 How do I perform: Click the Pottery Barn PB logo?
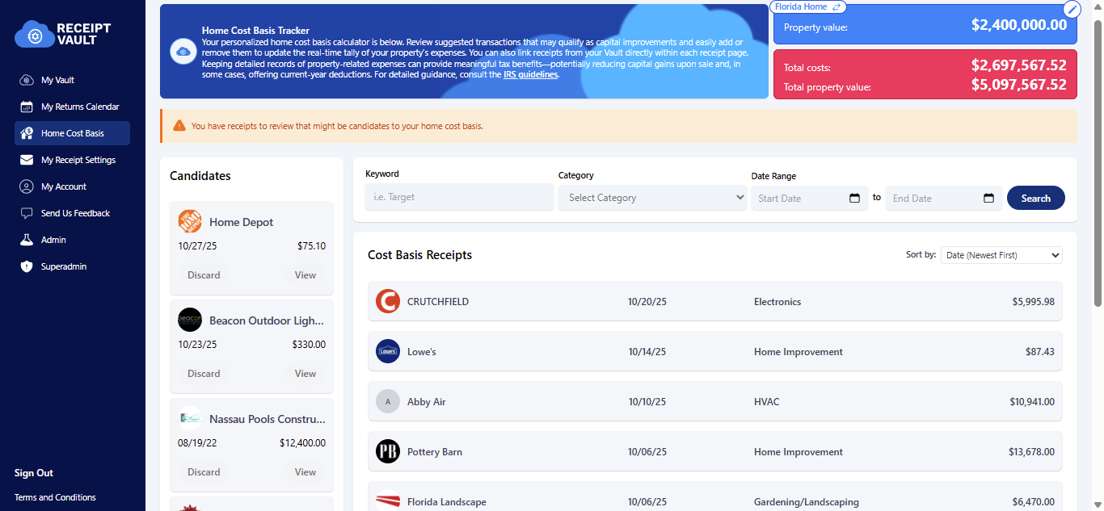tap(388, 451)
